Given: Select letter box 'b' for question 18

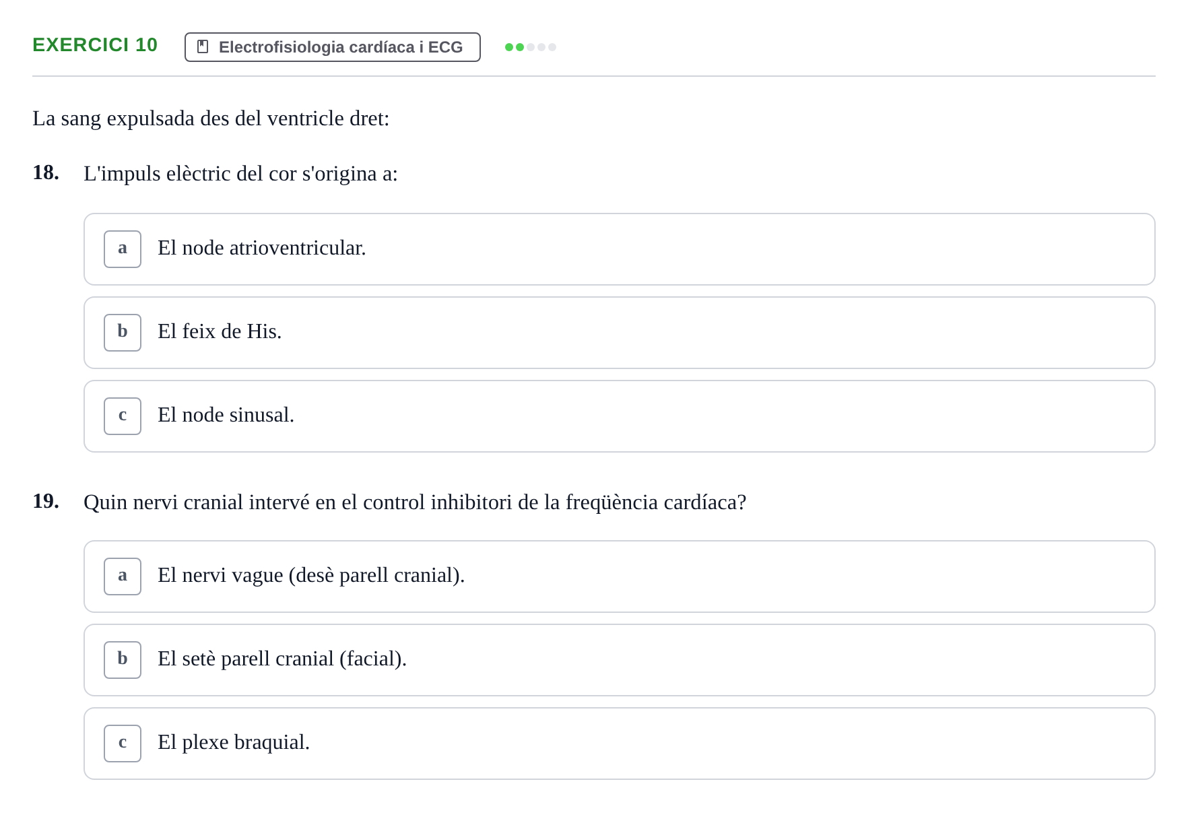Looking at the screenshot, I should click(x=123, y=333).
